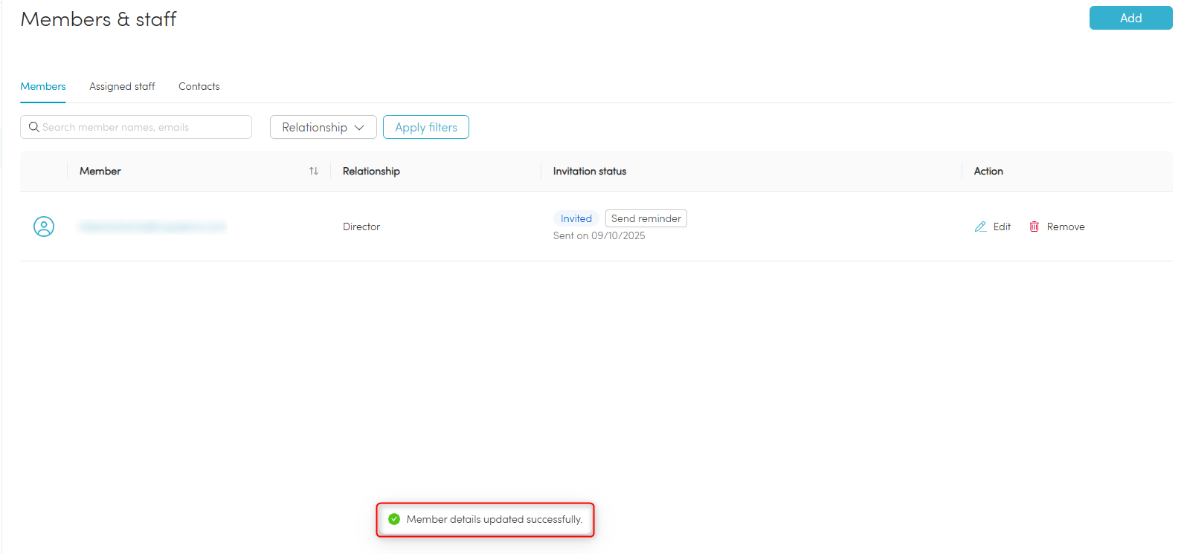Focus the member search field
1184x554 pixels.
pos(136,127)
